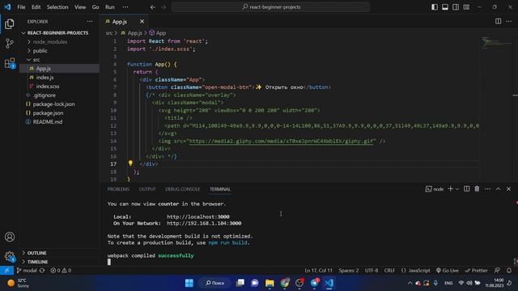Open the File menu

tap(21, 7)
